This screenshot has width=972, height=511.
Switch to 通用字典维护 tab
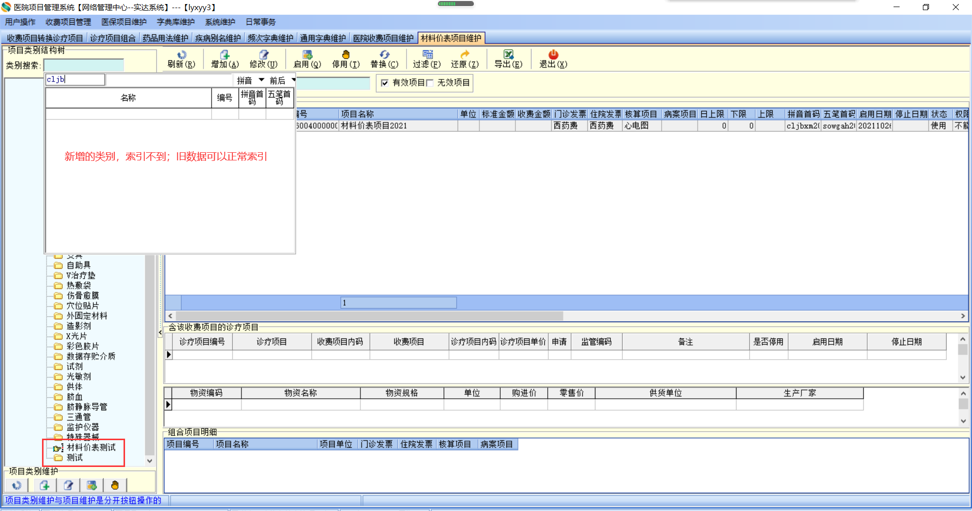[323, 38]
